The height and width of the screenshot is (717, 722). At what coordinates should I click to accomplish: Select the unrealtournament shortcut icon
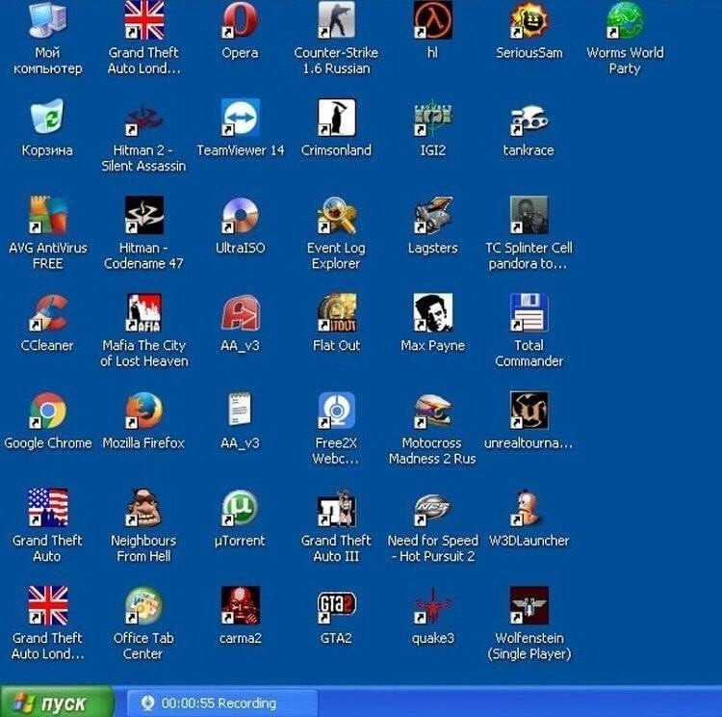(x=529, y=411)
